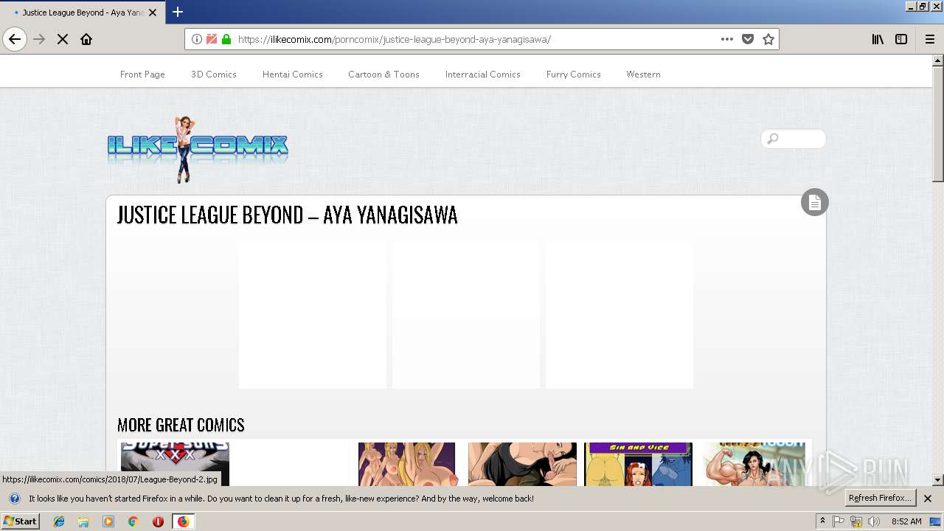Open the Front Page menu link
944x531 pixels.
[x=142, y=74]
